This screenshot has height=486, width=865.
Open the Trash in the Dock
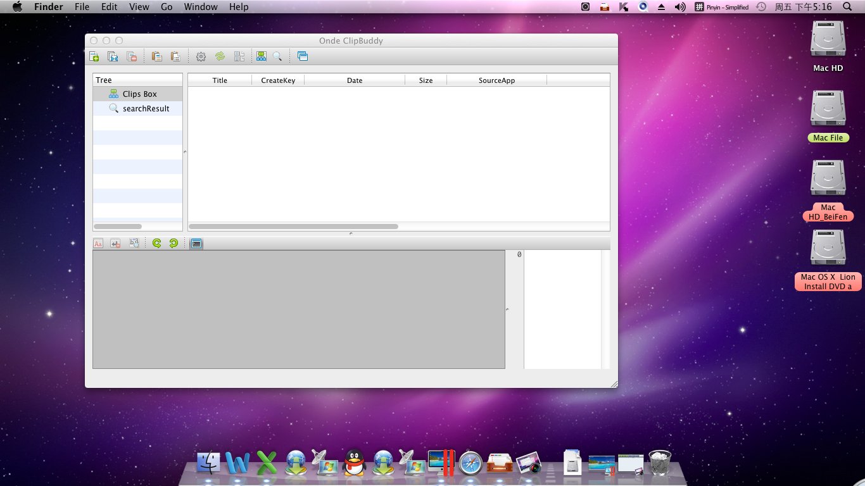pyautogui.click(x=660, y=463)
